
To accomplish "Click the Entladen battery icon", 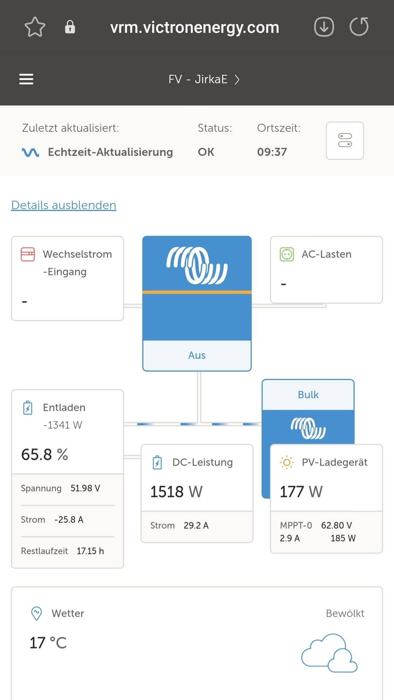I will (x=28, y=408).
